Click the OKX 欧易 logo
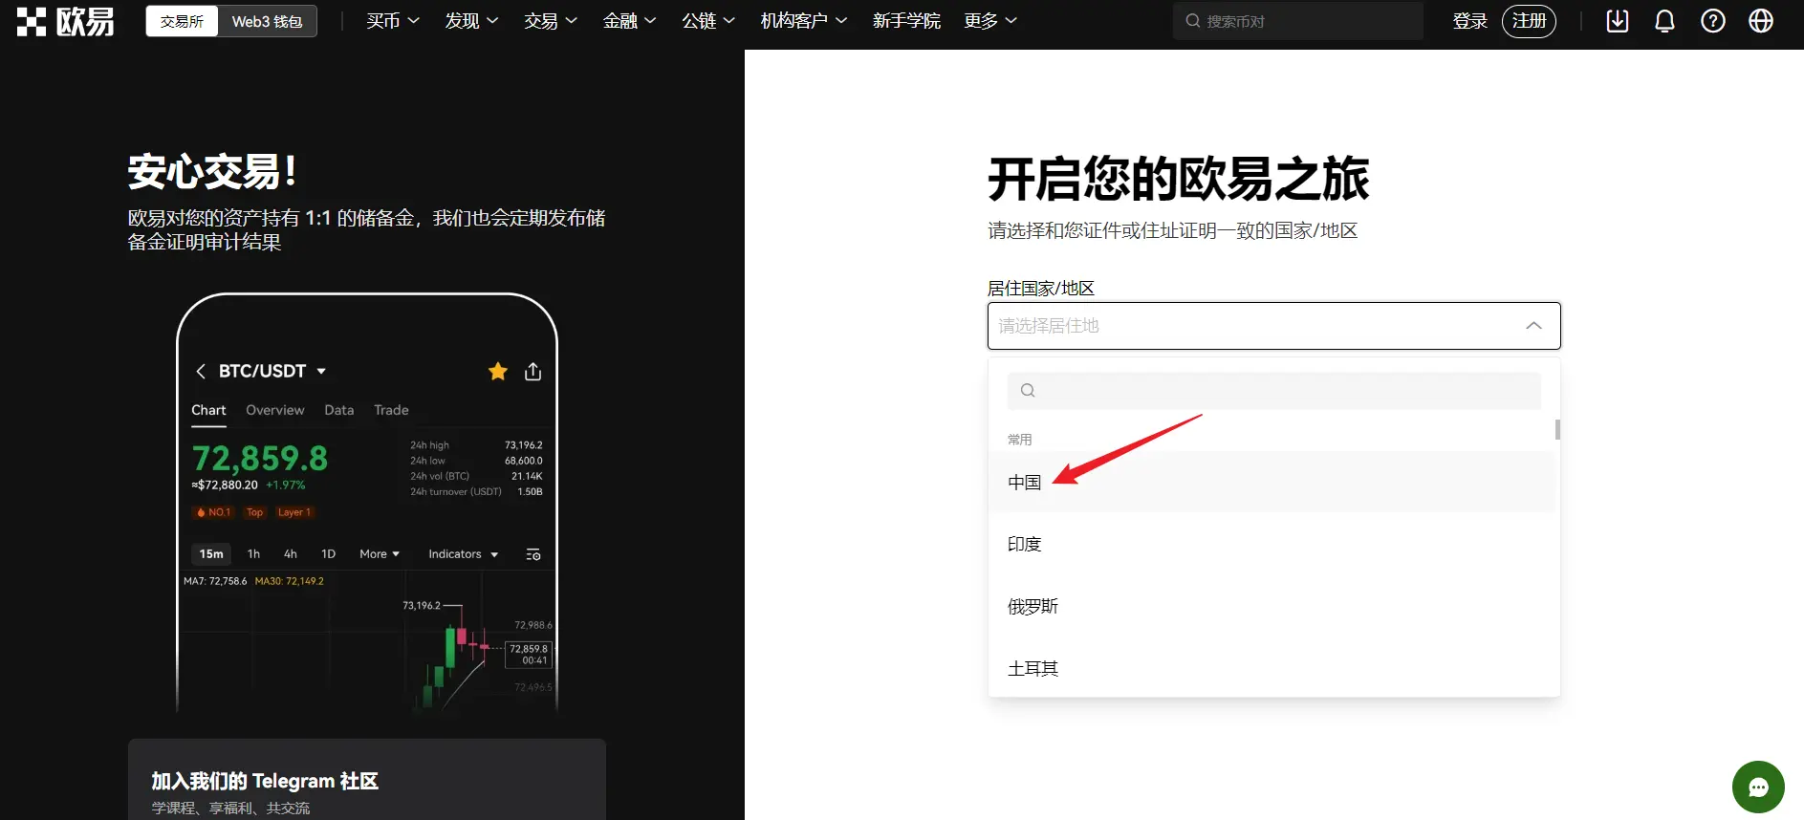1804x820 pixels. (65, 21)
